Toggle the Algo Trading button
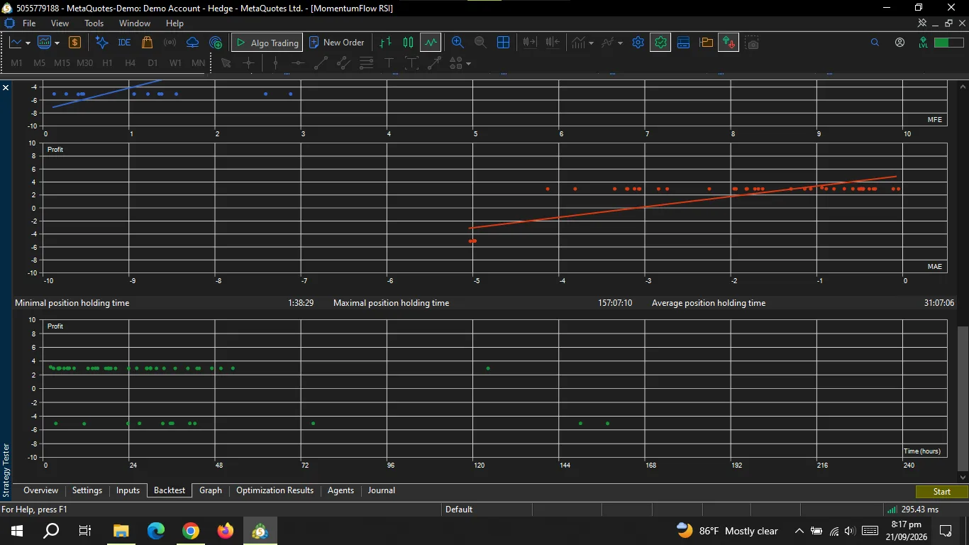969x545 pixels. 267,43
